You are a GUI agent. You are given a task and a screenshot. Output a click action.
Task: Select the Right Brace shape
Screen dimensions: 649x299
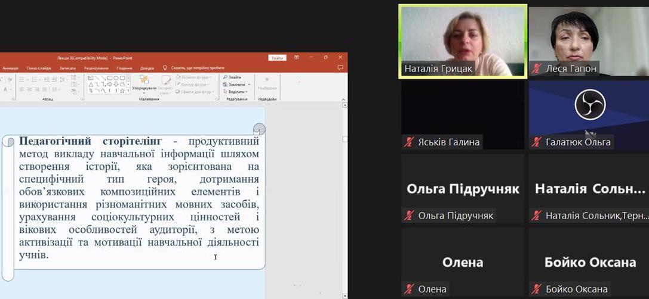(116, 91)
